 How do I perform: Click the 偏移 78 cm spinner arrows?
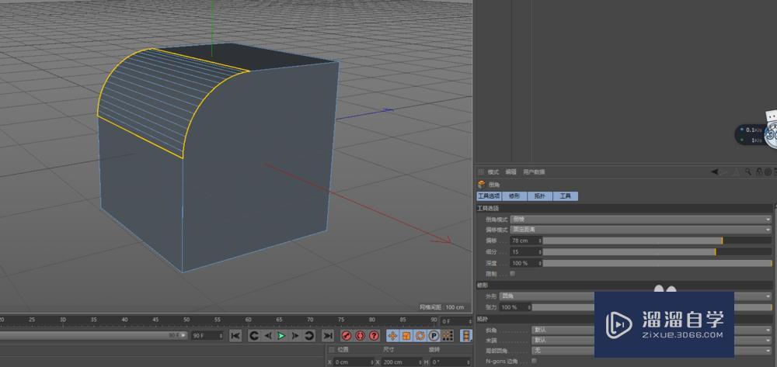coord(540,241)
